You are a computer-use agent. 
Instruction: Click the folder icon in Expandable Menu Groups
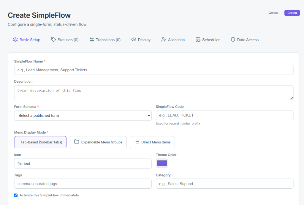tap(77, 142)
